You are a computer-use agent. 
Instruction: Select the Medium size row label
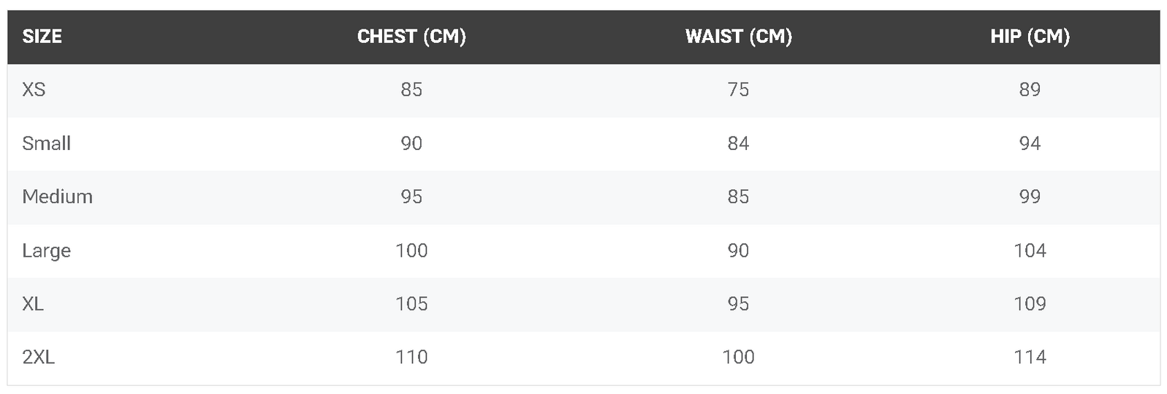click(57, 197)
